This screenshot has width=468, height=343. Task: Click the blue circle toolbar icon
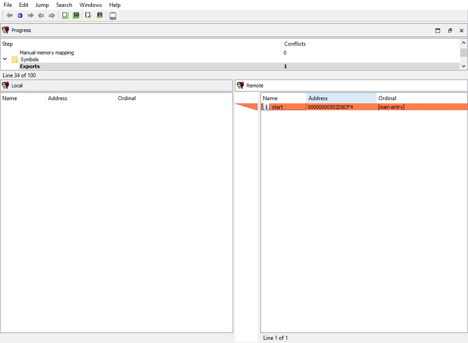pyautogui.click(x=20, y=16)
